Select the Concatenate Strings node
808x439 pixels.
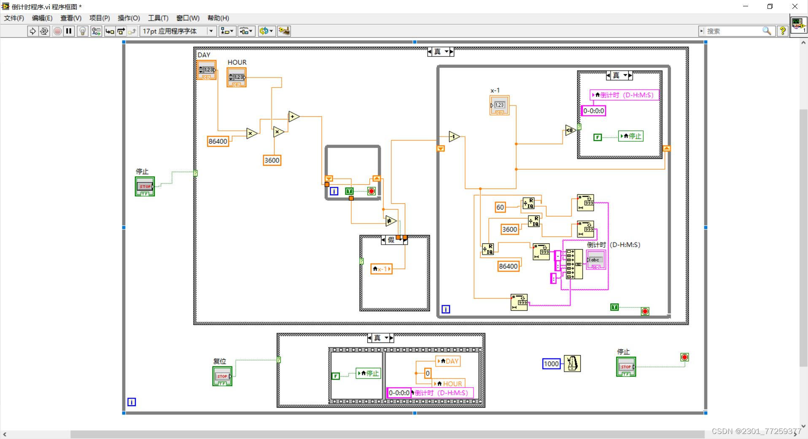coord(574,264)
